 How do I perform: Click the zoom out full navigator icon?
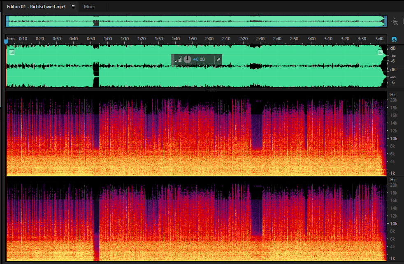pos(395,22)
